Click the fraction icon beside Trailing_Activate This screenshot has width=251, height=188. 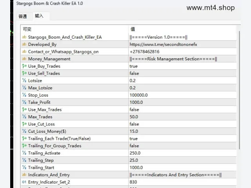[24, 153]
